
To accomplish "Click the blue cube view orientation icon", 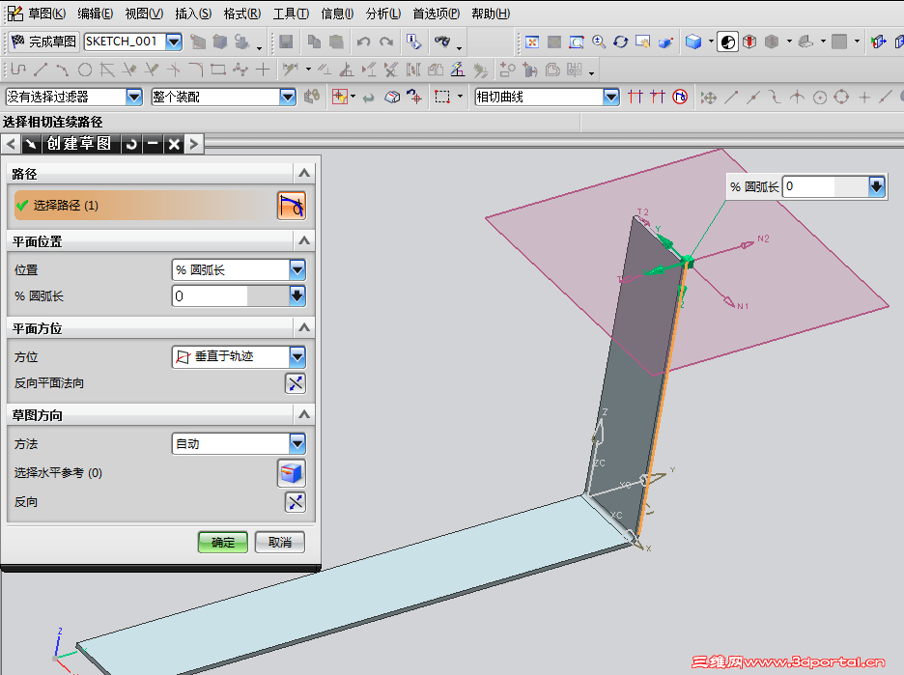I will [x=693, y=42].
